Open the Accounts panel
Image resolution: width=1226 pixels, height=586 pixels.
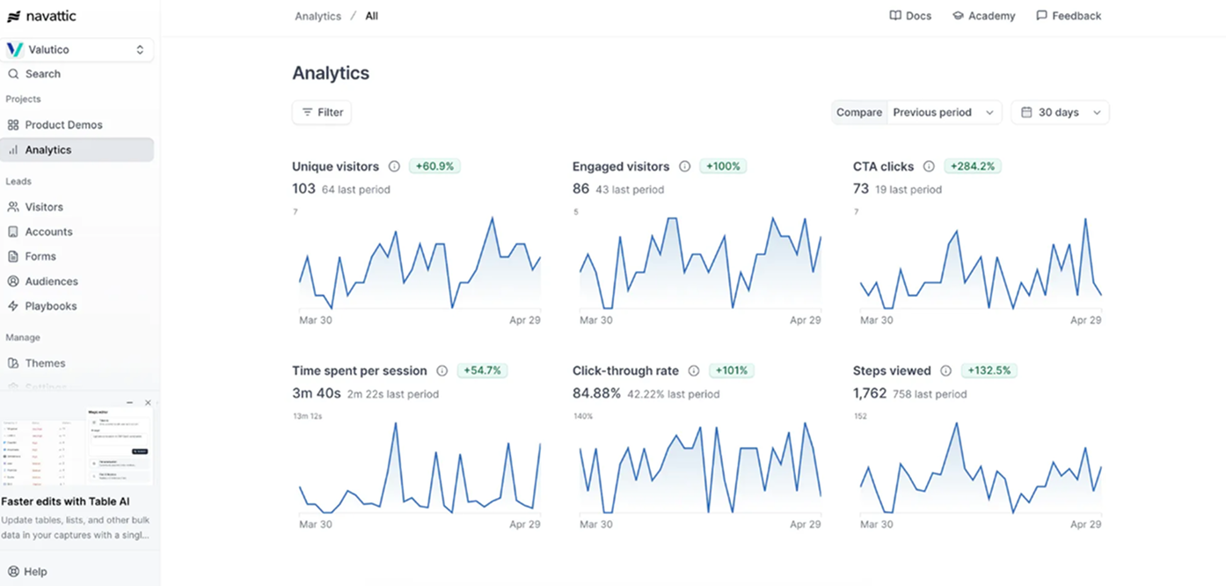tap(48, 231)
